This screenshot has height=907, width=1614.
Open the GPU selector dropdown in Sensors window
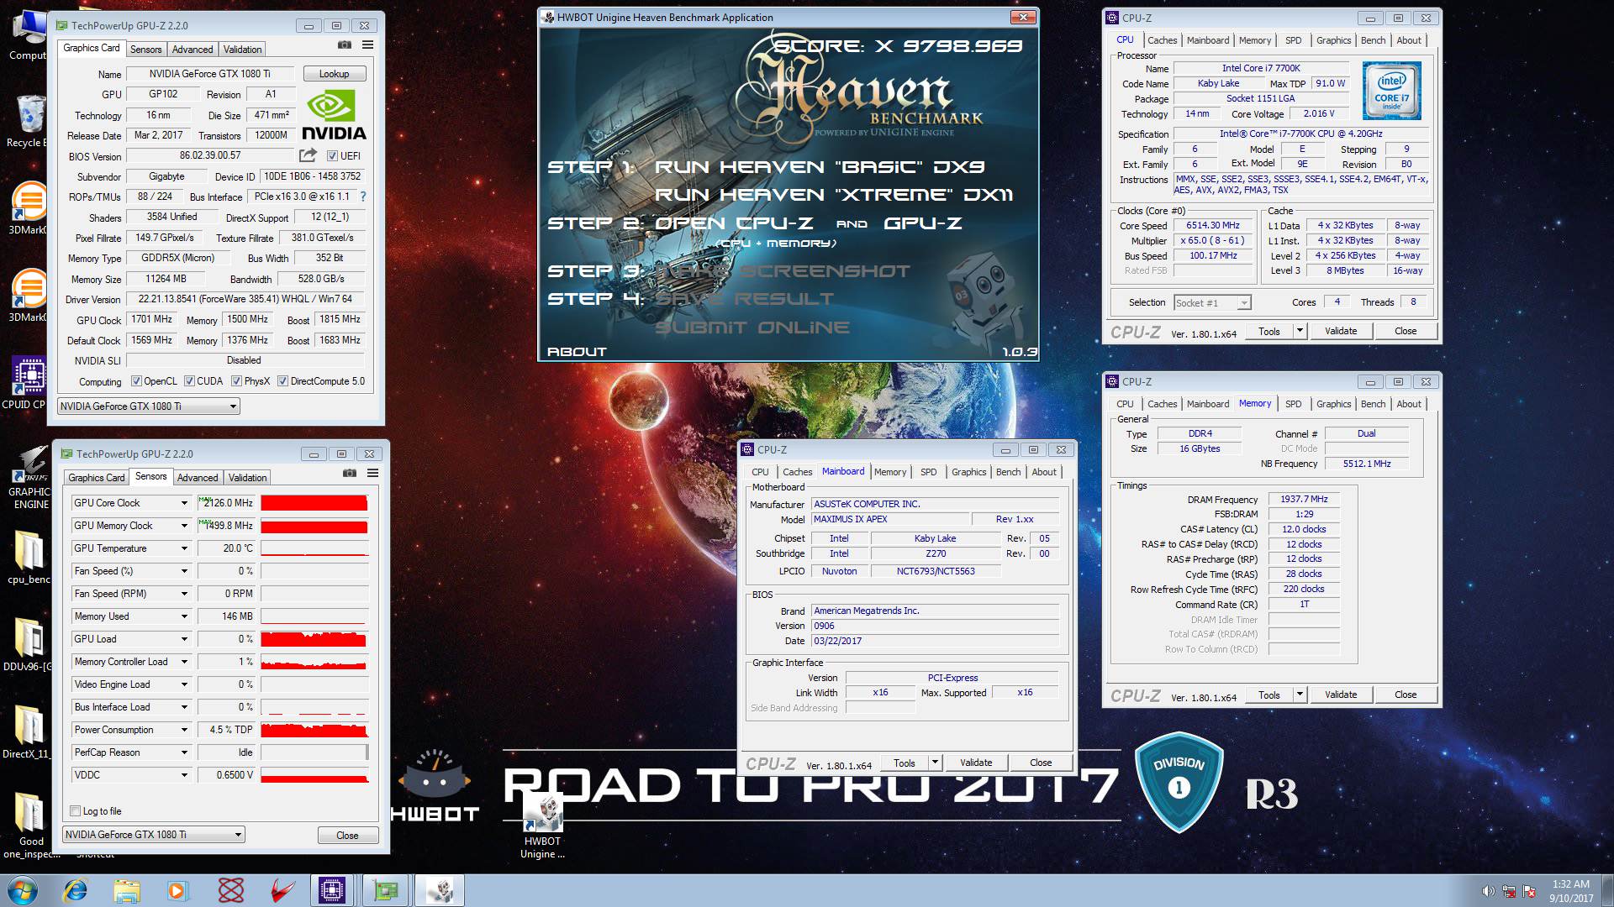pyautogui.click(x=154, y=835)
